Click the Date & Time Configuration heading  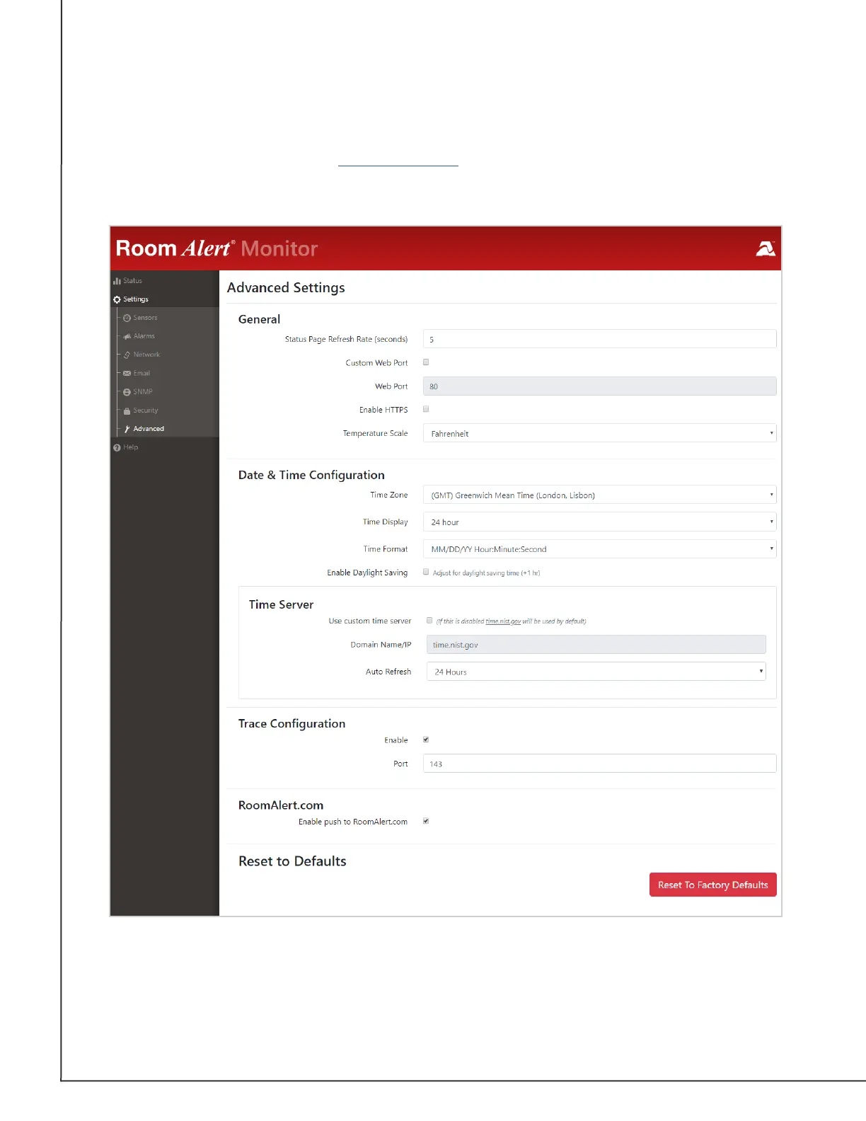coord(311,475)
